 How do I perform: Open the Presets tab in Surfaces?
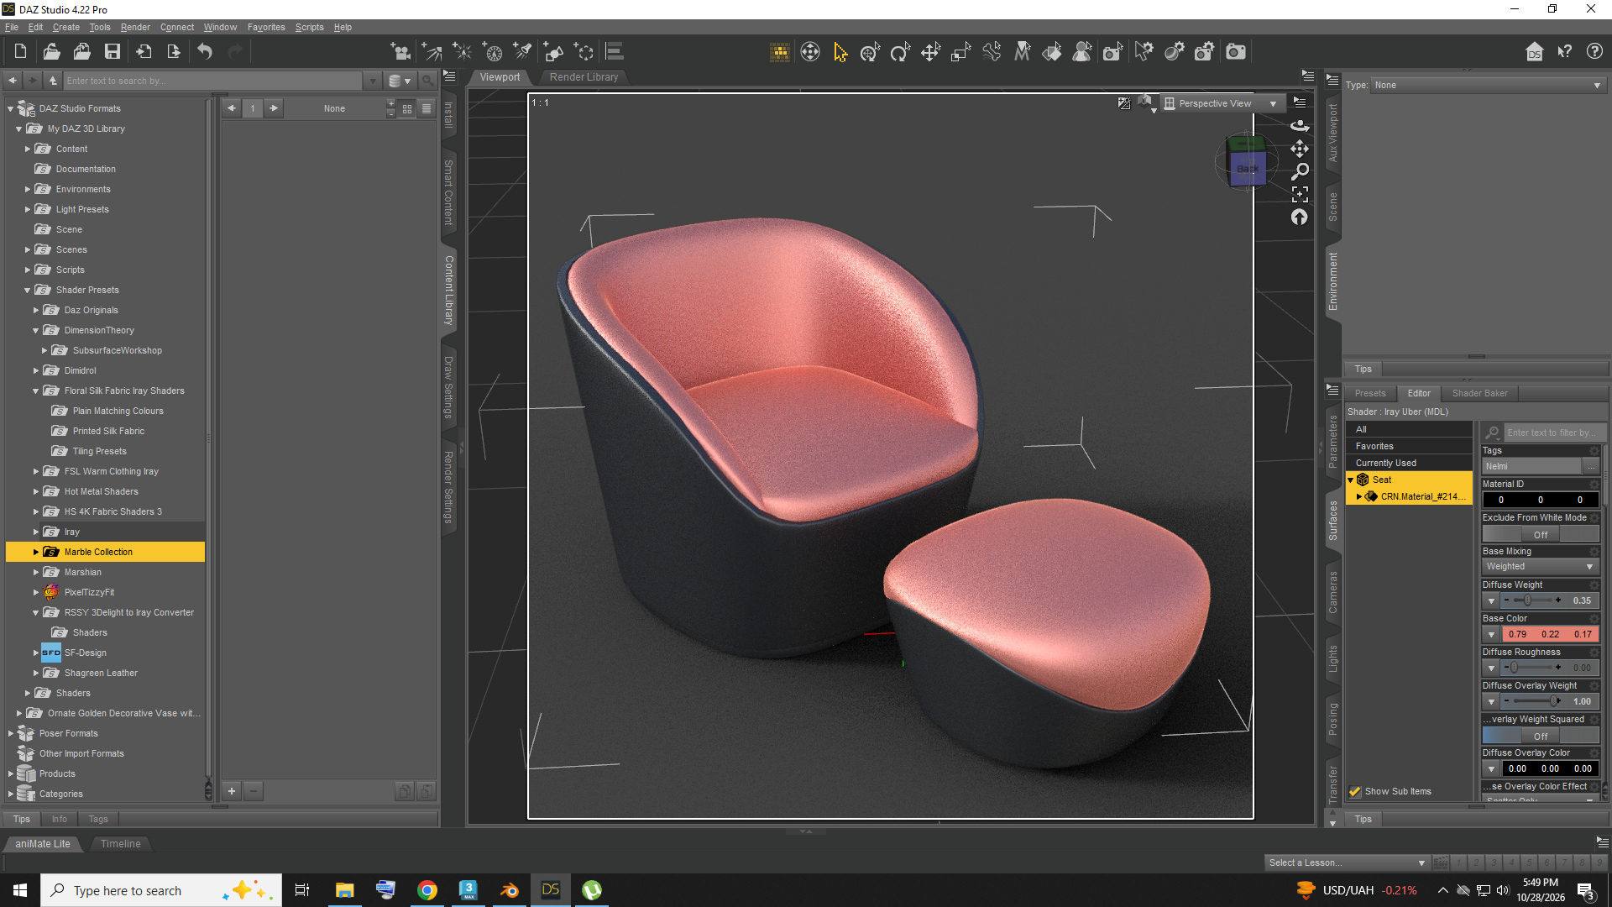click(x=1370, y=393)
